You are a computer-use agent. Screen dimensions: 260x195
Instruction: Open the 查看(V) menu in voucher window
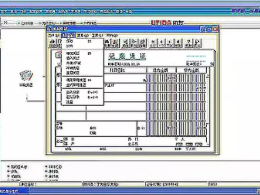click(83, 35)
